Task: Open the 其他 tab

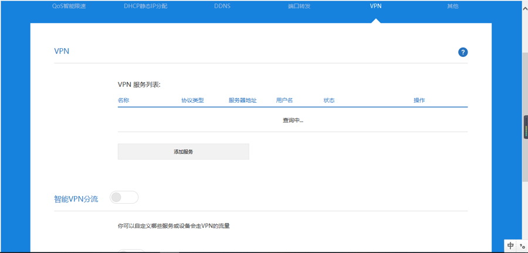Action: coord(452,6)
